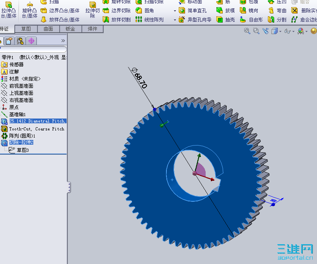Select the 抽壳 shell tool
Image resolution: width=317 pixels, height=264 pixels.
coord(225,20)
